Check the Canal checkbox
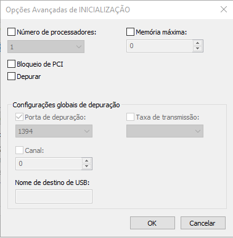The image size is (233, 238). click(x=19, y=150)
